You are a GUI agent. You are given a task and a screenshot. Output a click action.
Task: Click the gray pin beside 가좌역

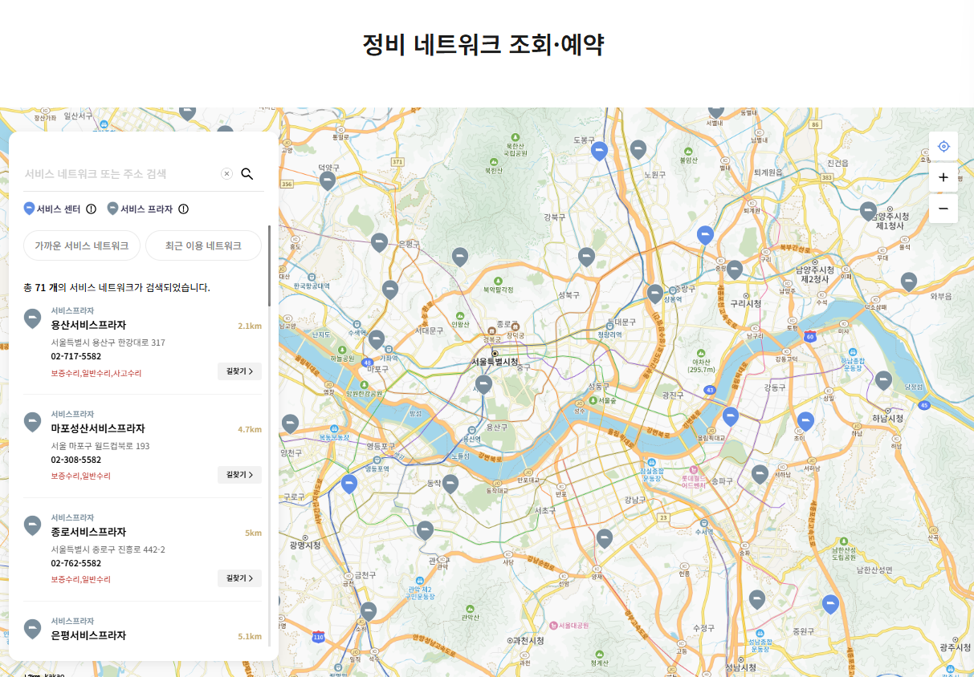coord(376,340)
